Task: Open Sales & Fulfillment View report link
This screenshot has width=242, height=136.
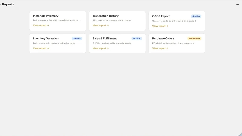Action: 101,48
